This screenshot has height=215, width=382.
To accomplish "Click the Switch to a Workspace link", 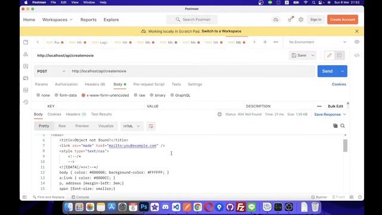I will [221, 31].
